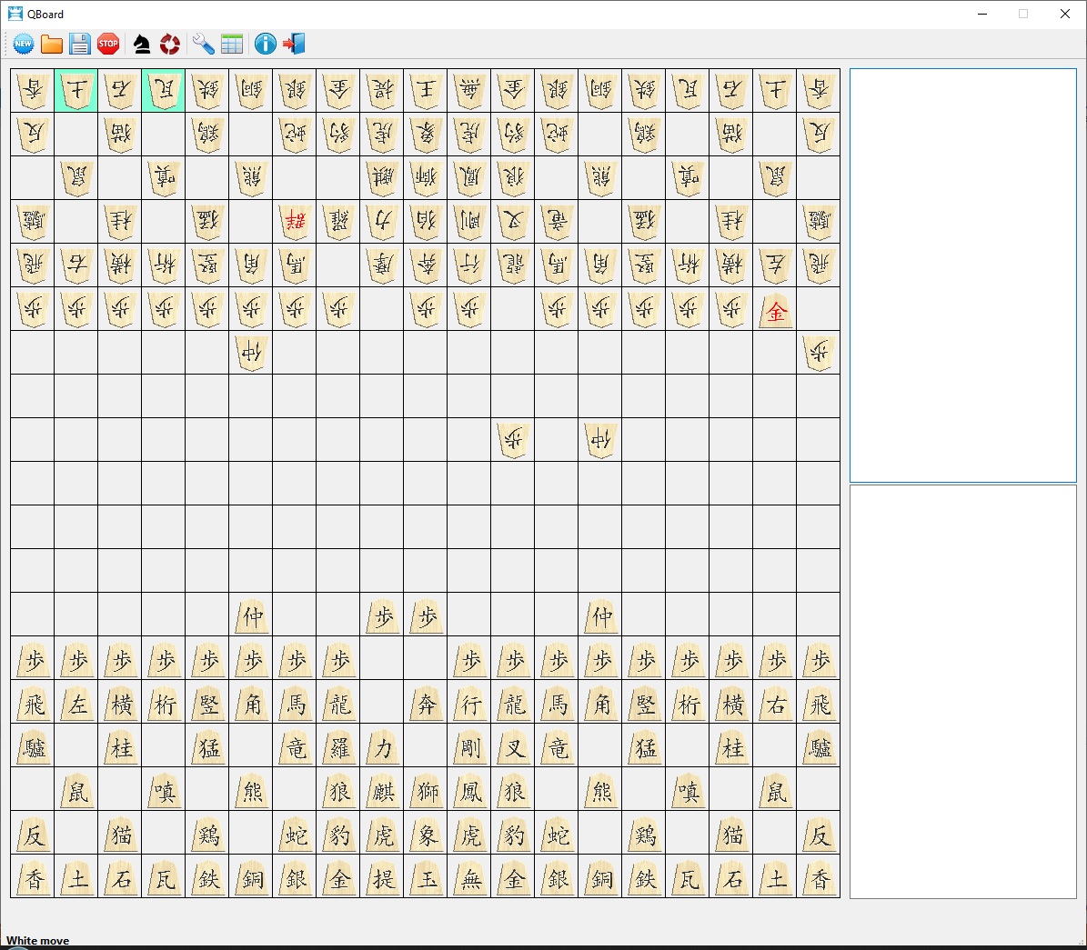Click the QBoard title text
The height and width of the screenshot is (950, 1087).
(x=45, y=14)
